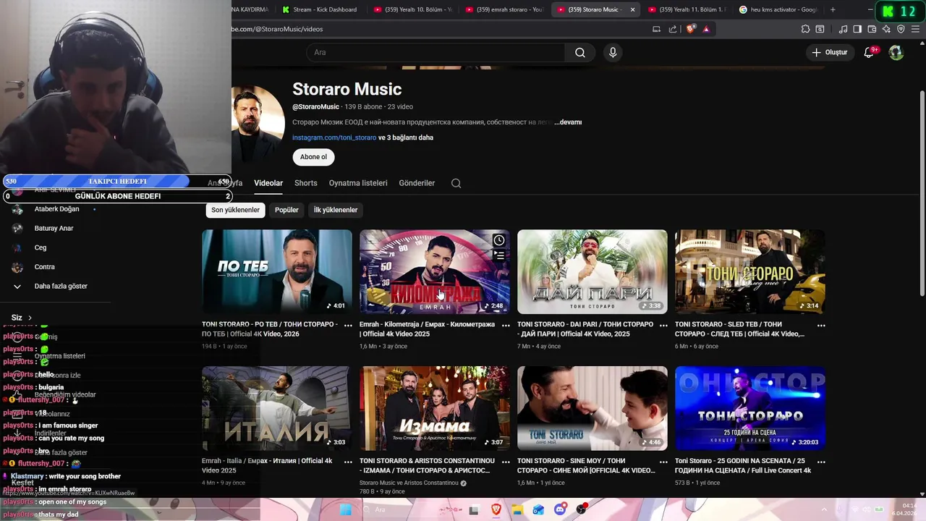Open the Brave music note playlist icon
The image size is (926, 521).
[x=843, y=29]
